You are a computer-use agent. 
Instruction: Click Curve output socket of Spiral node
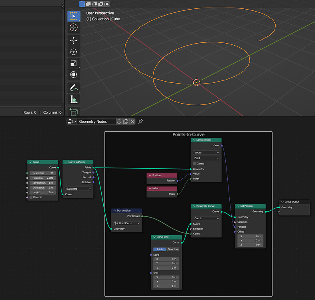(58, 168)
